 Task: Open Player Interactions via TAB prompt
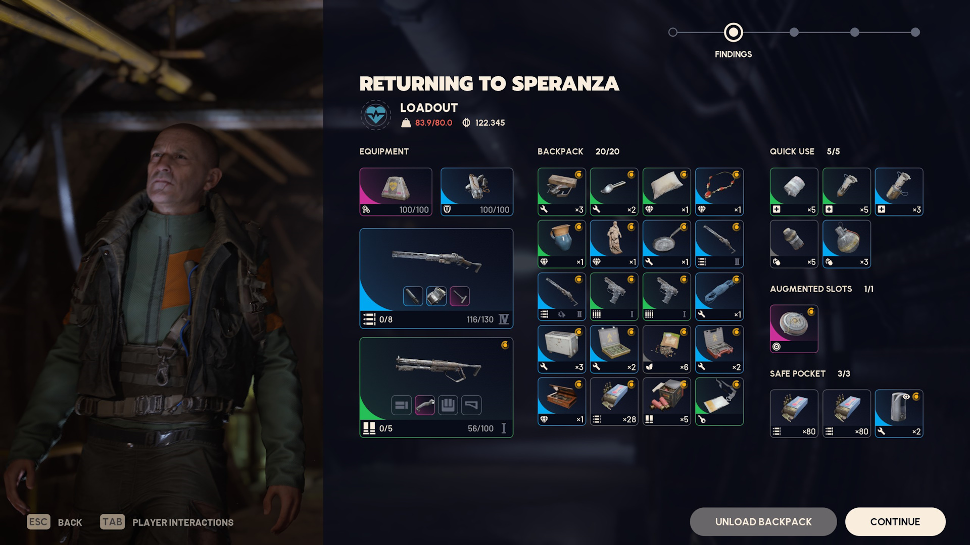coord(167,522)
